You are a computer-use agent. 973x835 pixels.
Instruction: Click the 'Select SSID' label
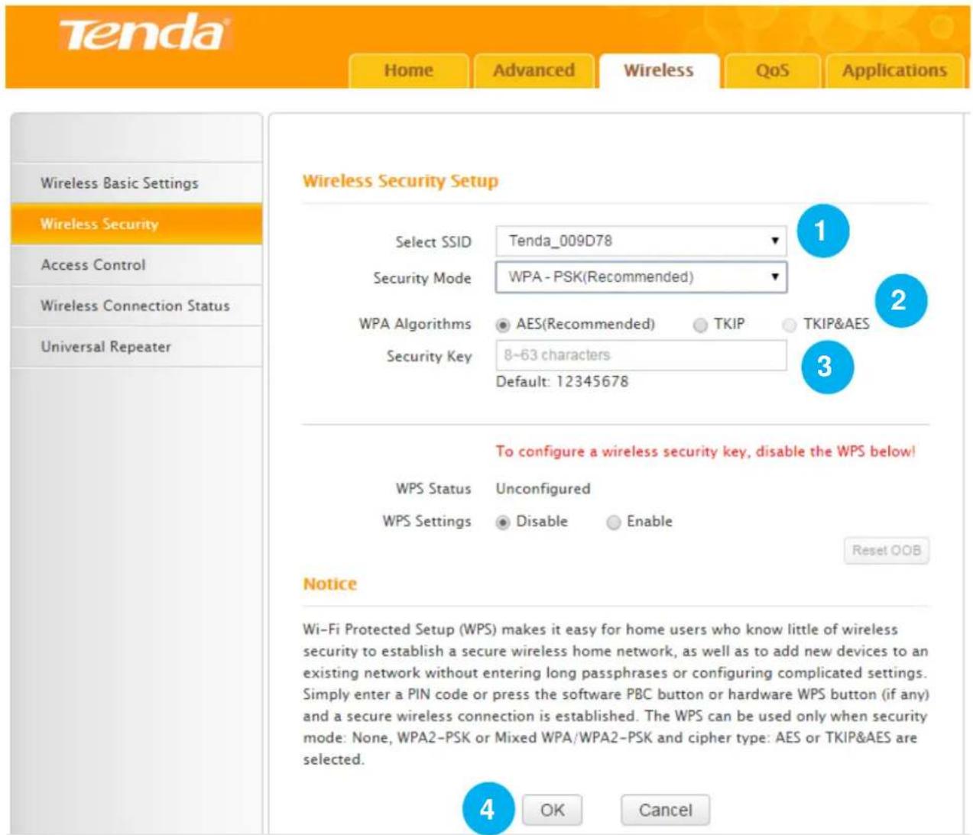point(433,242)
